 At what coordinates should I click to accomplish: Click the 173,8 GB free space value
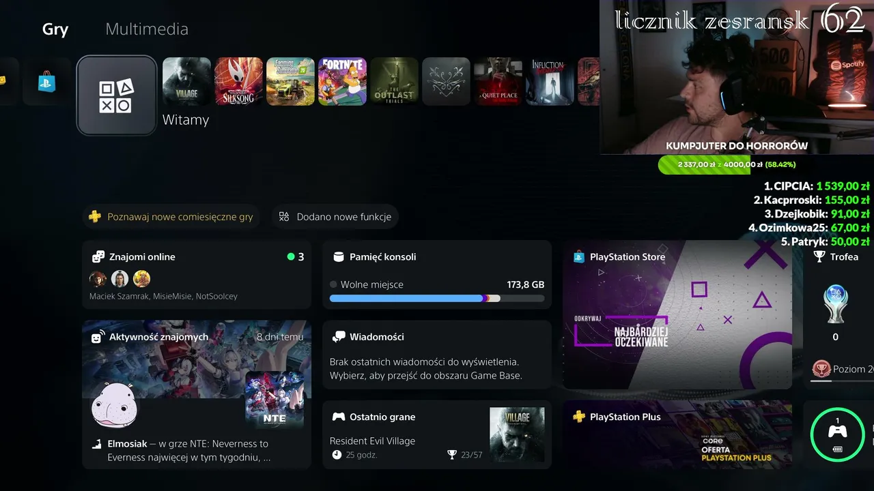tap(526, 284)
